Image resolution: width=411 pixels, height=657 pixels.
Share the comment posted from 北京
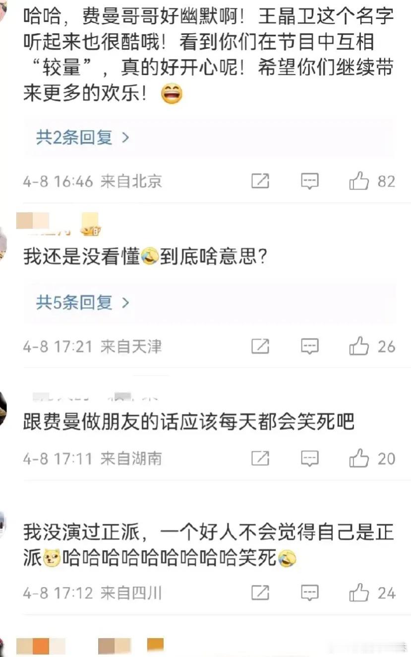(x=260, y=181)
